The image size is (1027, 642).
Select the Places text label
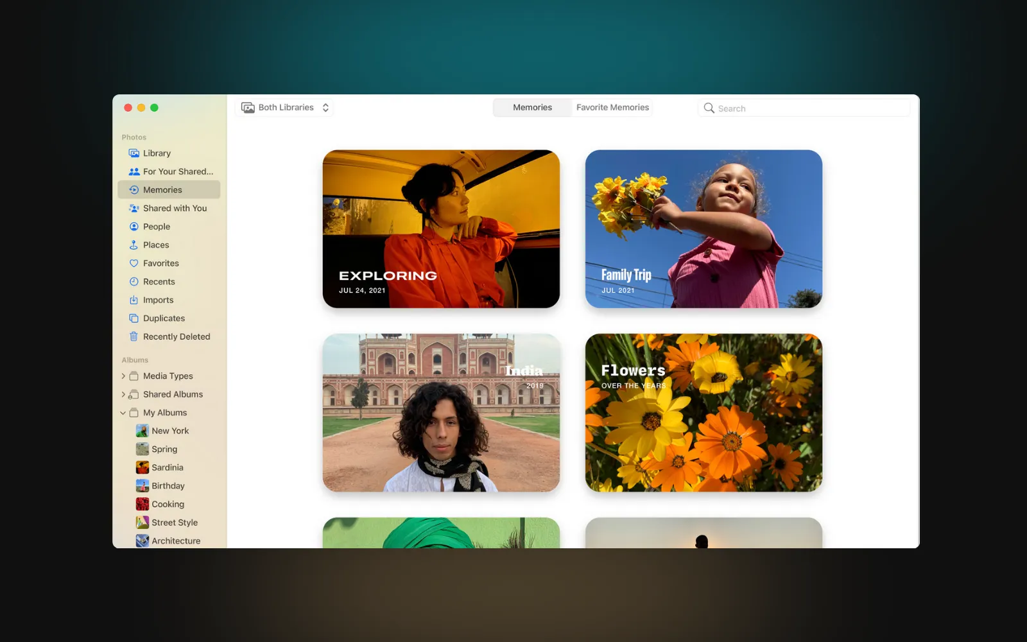pyautogui.click(x=156, y=245)
